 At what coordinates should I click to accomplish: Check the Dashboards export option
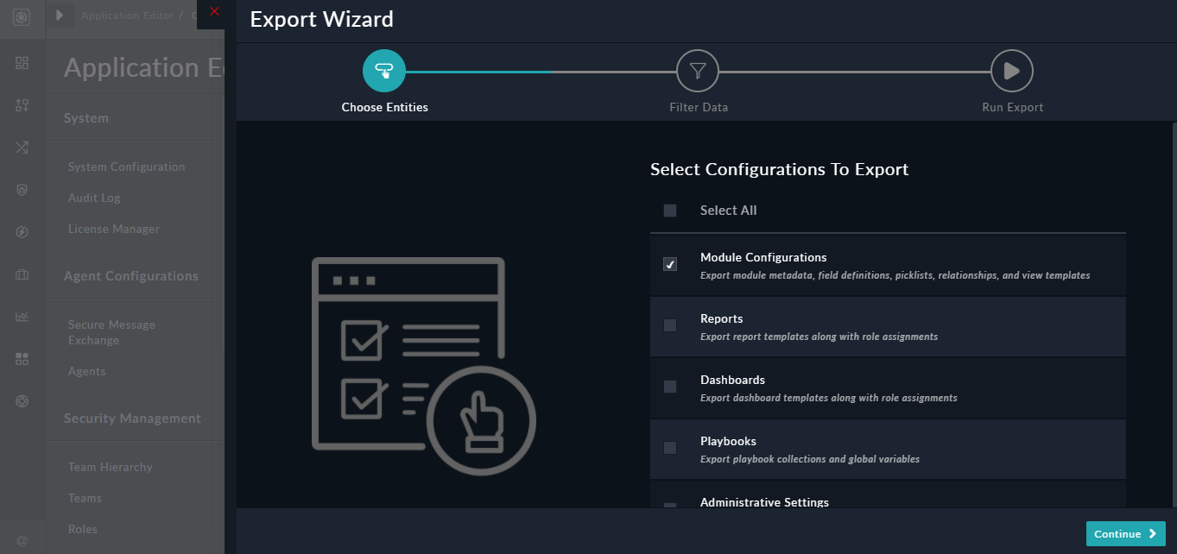click(669, 387)
